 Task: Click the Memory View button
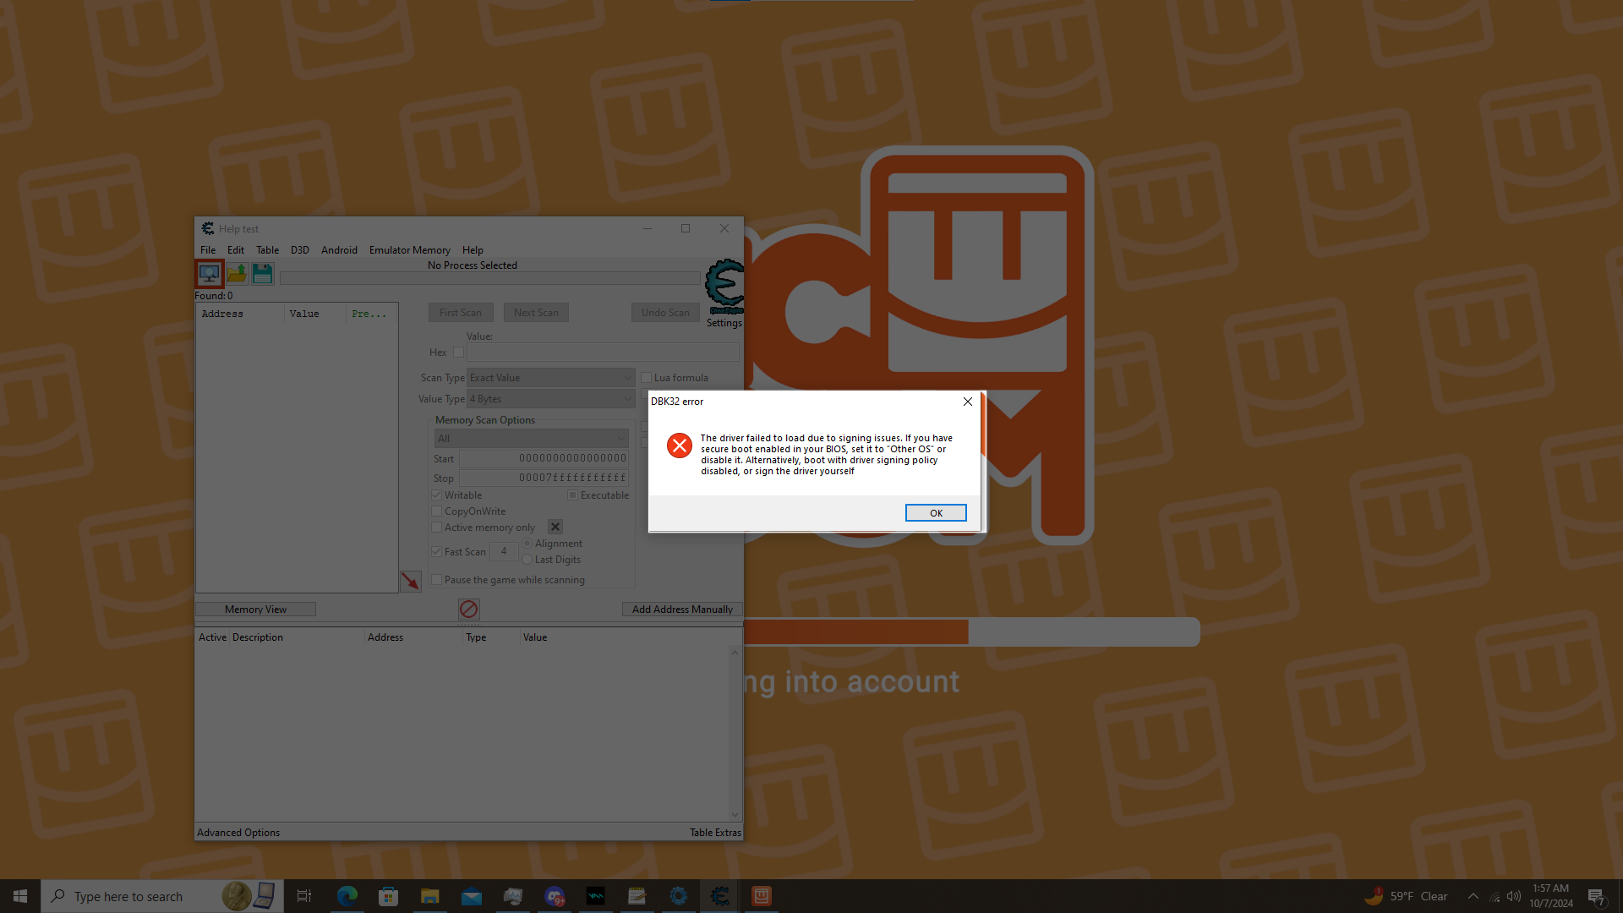click(x=255, y=610)
